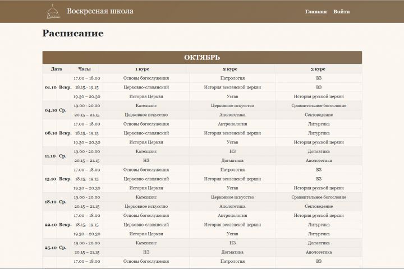This screenshot has width=404, height=269.
Task: Click Антропология on 22.10 at 17.00
Action: [x=232, y=215]
